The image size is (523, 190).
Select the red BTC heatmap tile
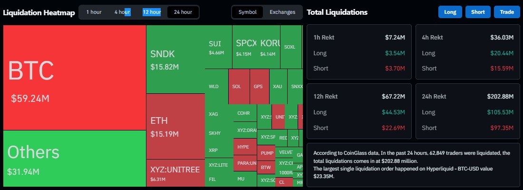(x=75, y=78)
